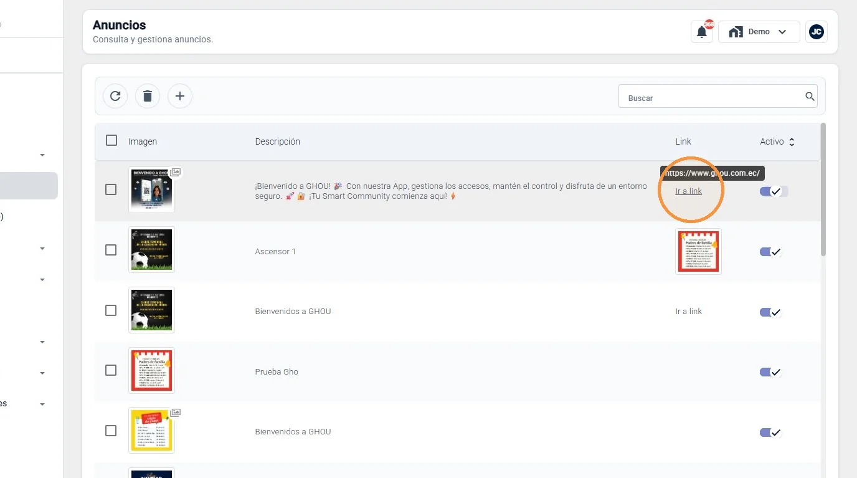857x478 pixels.
Task: Click the Descripción column header
Action: [278, 141]
